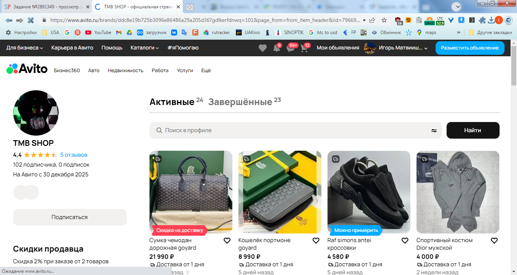Open 5 отзывов link
This screenshot has height=275, width=517.
coord(74,155)
